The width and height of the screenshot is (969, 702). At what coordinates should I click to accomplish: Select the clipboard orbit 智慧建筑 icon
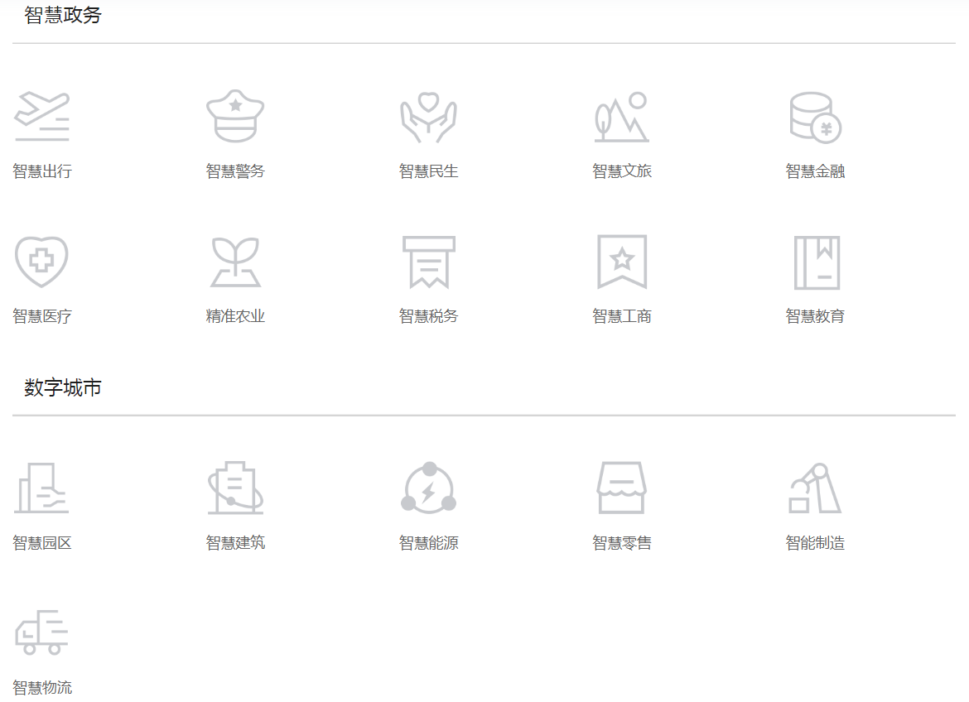coord(235,488)
